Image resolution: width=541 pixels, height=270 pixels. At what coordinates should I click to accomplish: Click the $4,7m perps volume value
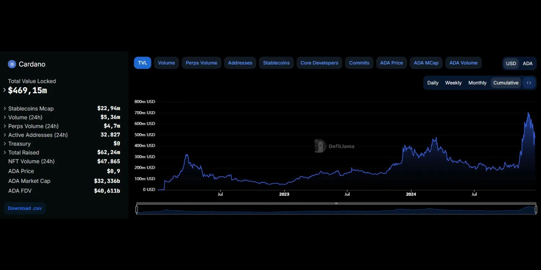pyautogui.click(x=112, y=126)
